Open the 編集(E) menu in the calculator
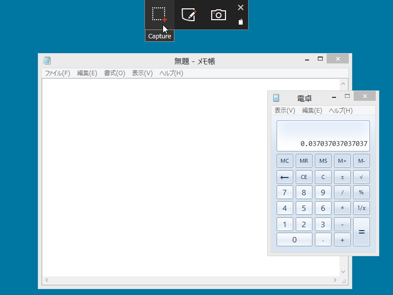The image size is (393, 295). tap(312, 110)
